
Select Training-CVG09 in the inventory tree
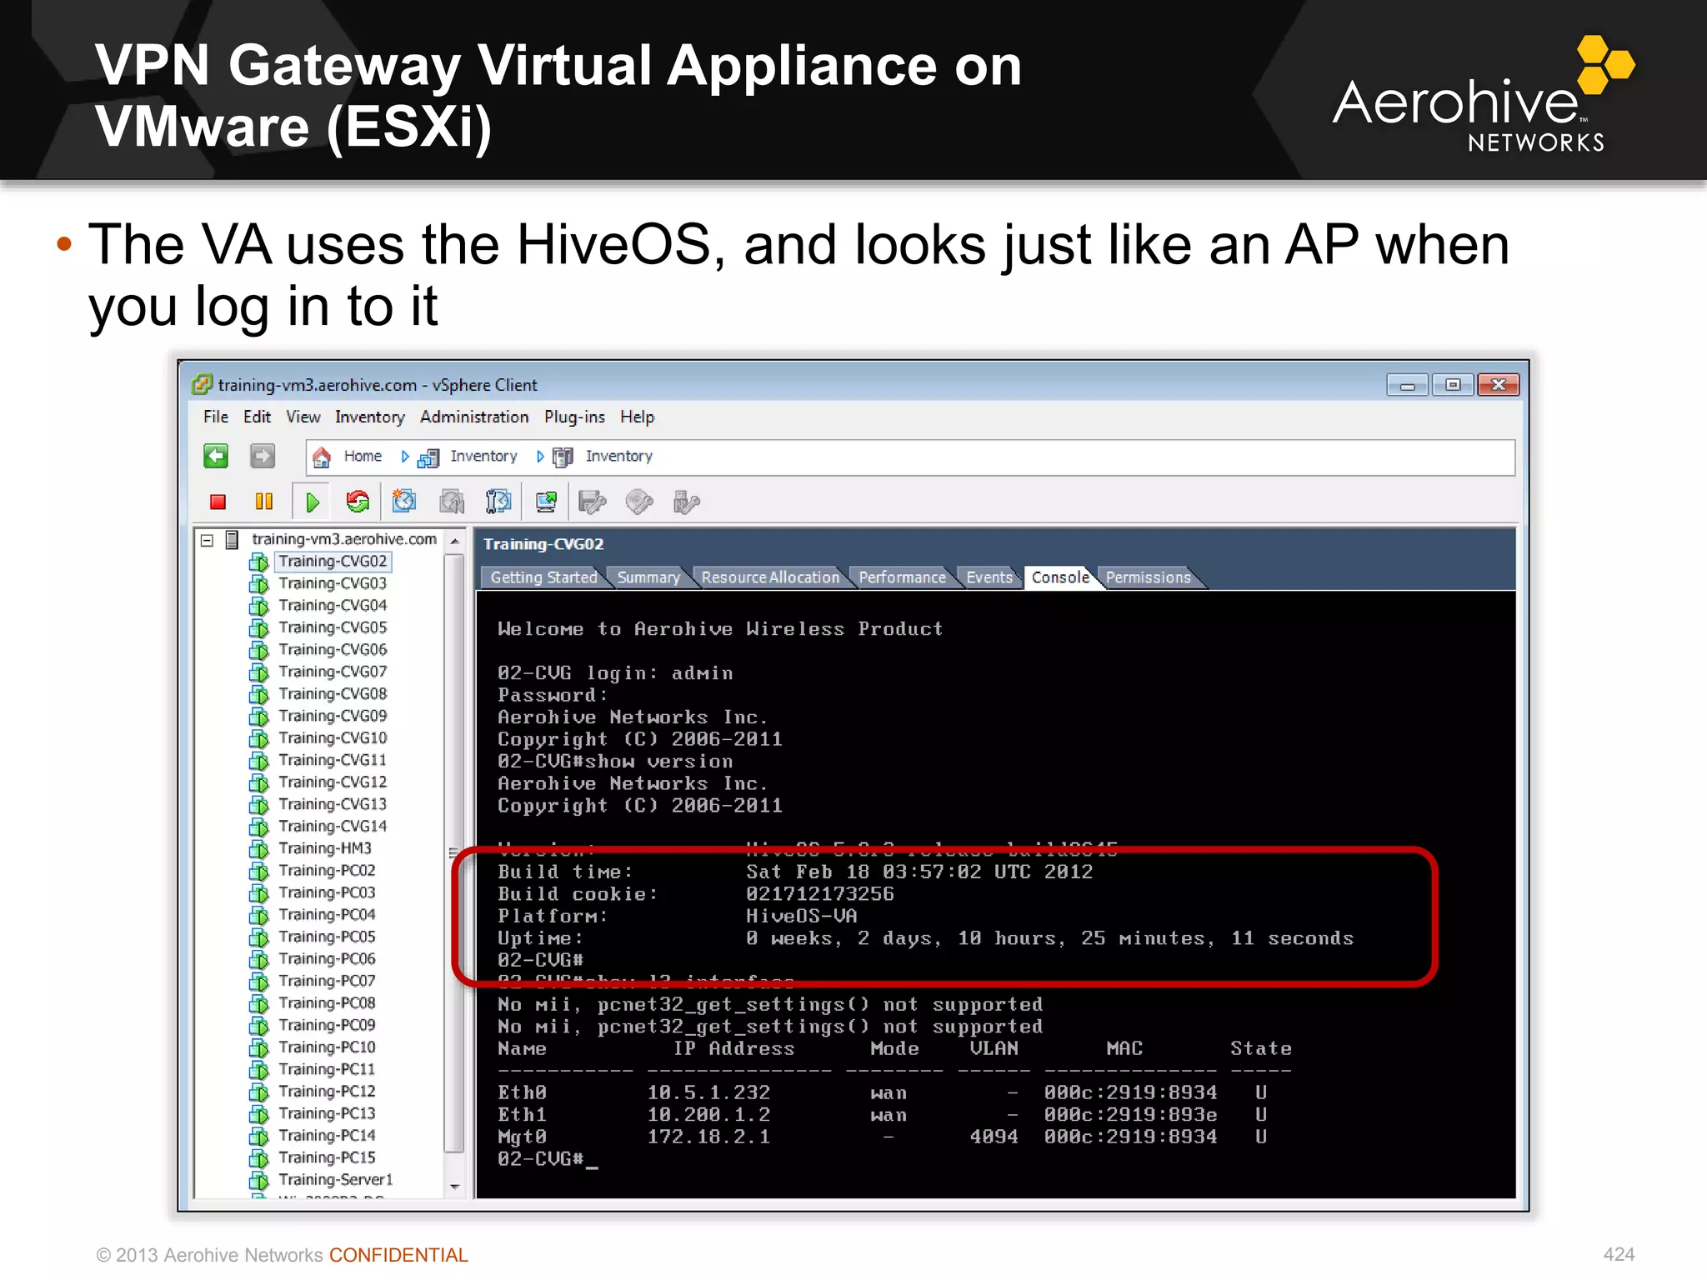(333, 716)
